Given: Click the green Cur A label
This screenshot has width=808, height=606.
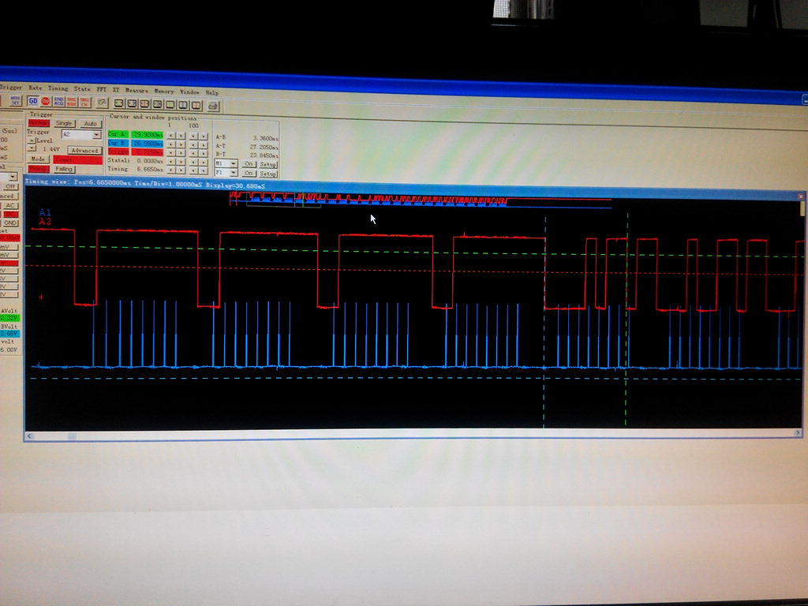Looking at the screenshot, I should (118, 134).
